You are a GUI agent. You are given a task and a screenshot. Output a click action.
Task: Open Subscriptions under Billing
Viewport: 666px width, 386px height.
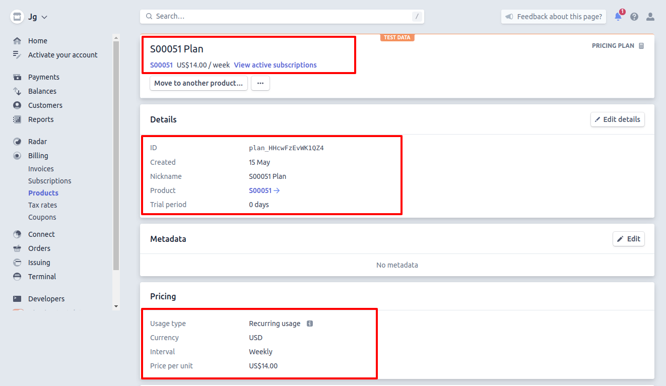(x=49, y=181)
